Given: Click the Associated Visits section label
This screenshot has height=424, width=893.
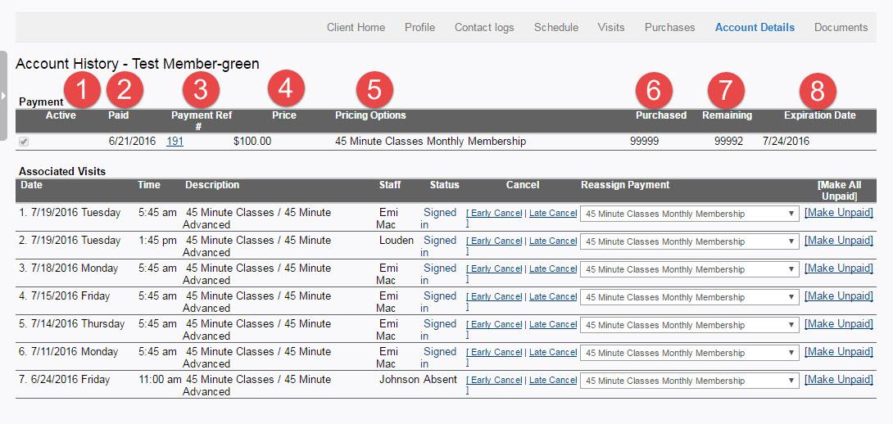Looking at the screenshot, I should 62,171.
